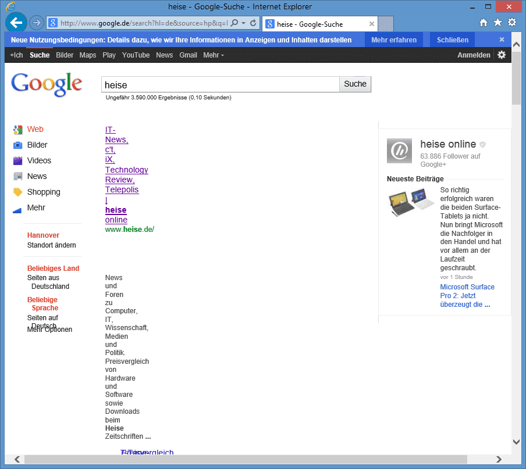Click the camera icon beside Bilder

click(x=18, y=145)
